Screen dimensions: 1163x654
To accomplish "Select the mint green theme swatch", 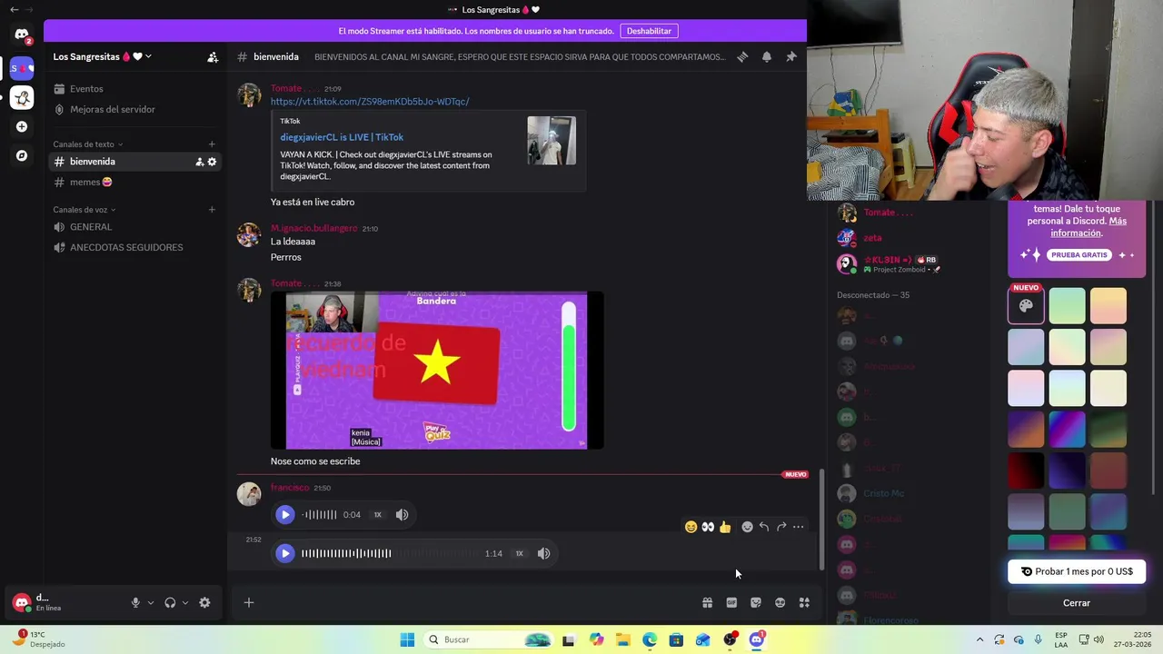I will (x=1068, y=305).
